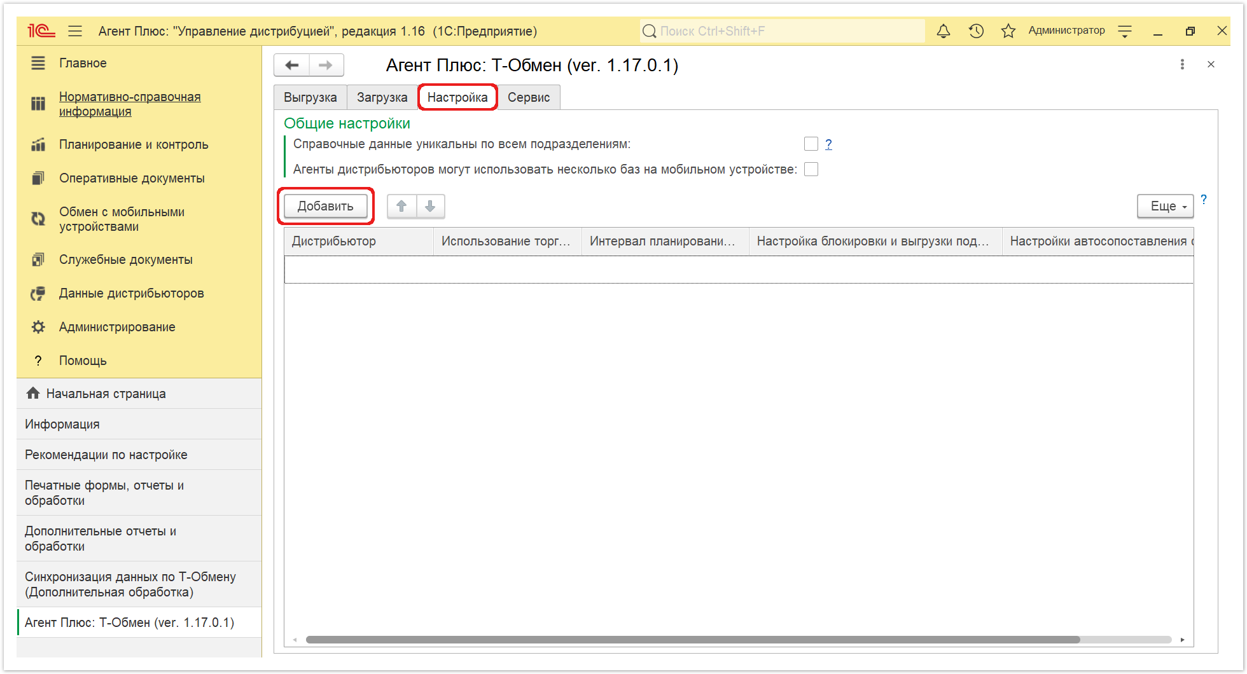This screenshot has height=674, width=1247.
Task: Click the Использование торг… column header
Action: tap(508, 241)
